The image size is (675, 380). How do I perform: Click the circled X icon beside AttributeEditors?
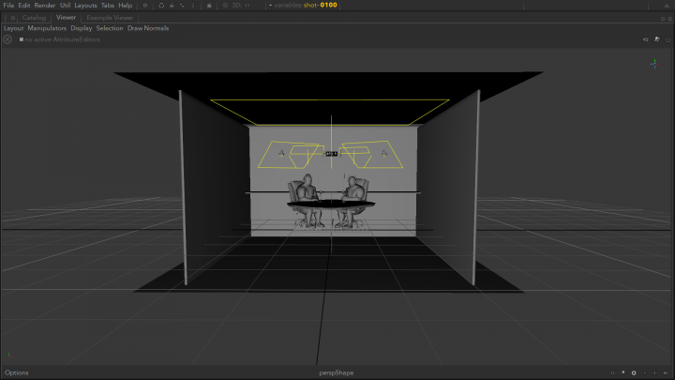pyautogui.click(x=7, y=39)
